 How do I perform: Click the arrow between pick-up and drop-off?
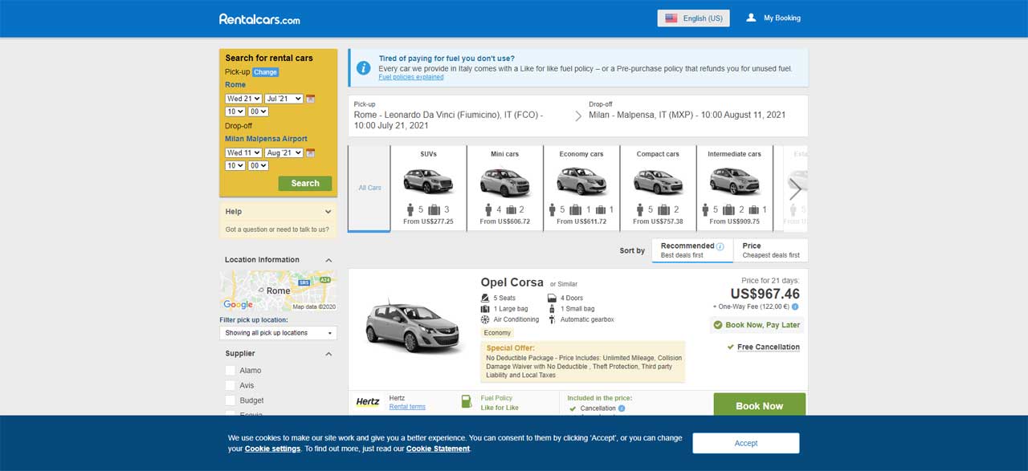point(578,116)
